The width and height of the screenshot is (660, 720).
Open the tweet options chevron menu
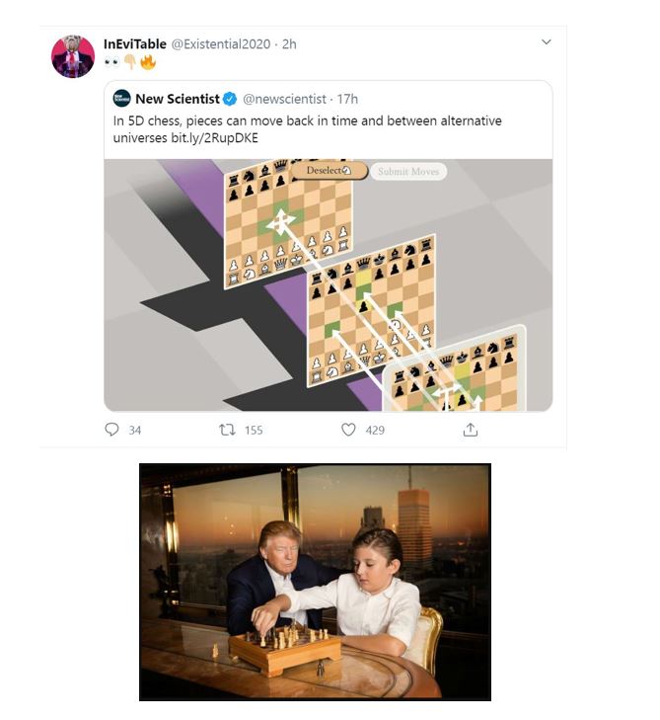point(547,42)
